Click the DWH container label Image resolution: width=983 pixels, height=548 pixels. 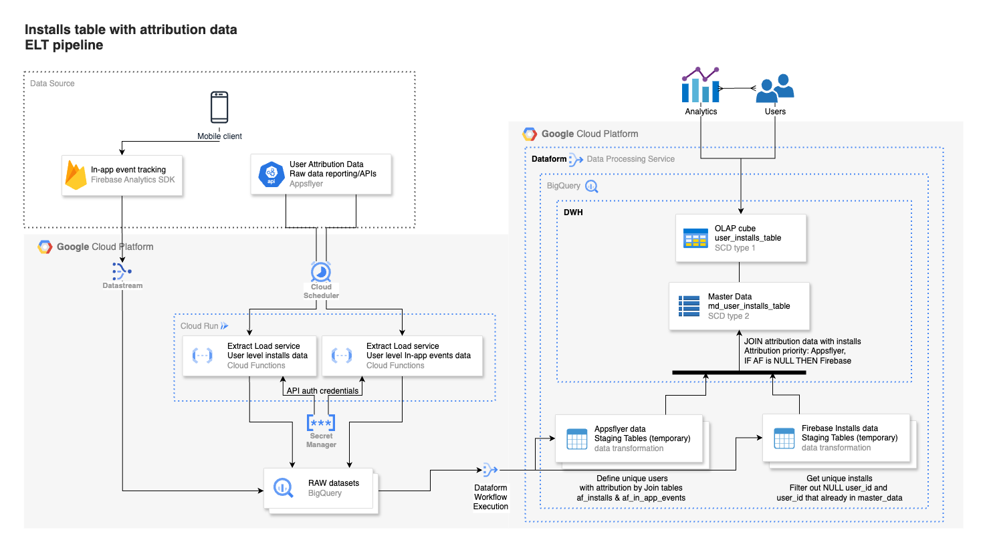573,213
